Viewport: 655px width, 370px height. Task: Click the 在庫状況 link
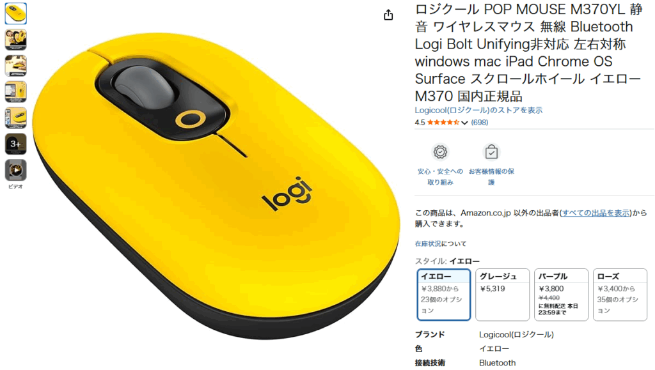click(x=428, y=243)
